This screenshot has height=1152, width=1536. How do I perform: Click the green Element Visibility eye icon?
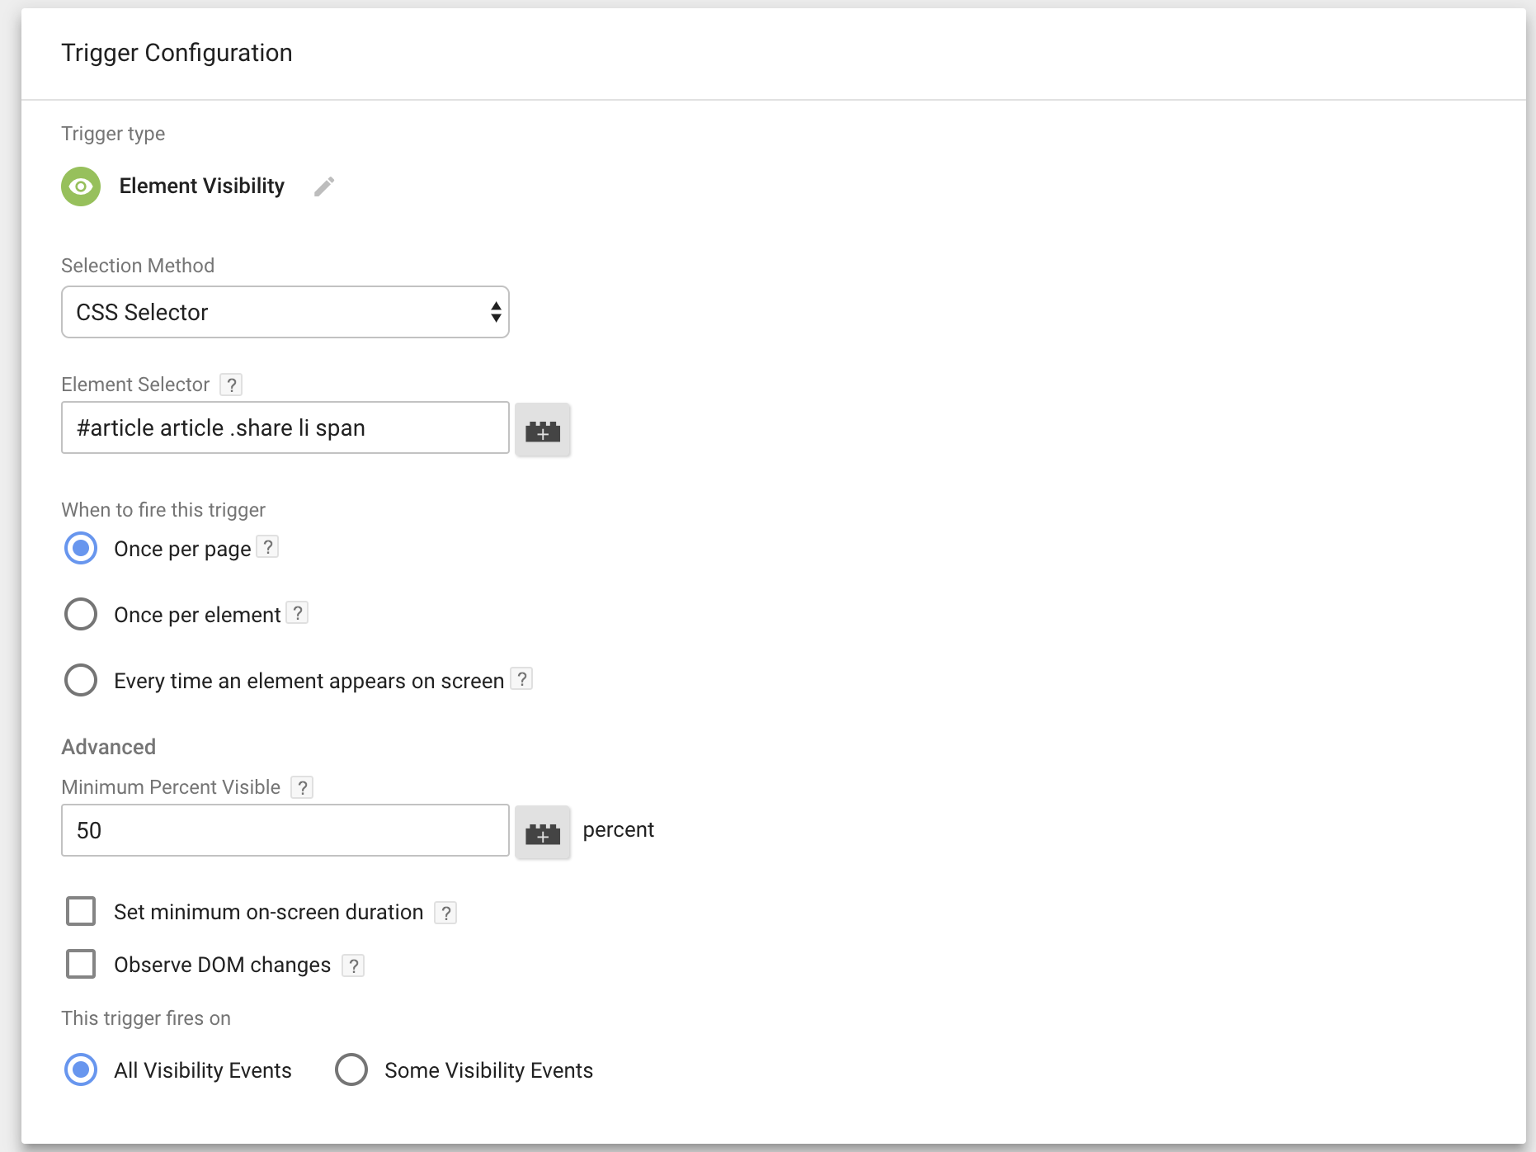pyautogui.click(x=81, y=186)
